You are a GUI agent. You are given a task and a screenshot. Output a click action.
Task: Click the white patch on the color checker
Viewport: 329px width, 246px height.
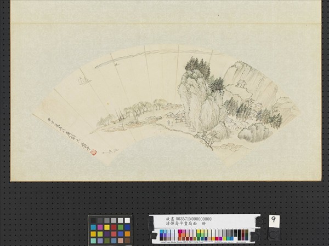point(127,220)
